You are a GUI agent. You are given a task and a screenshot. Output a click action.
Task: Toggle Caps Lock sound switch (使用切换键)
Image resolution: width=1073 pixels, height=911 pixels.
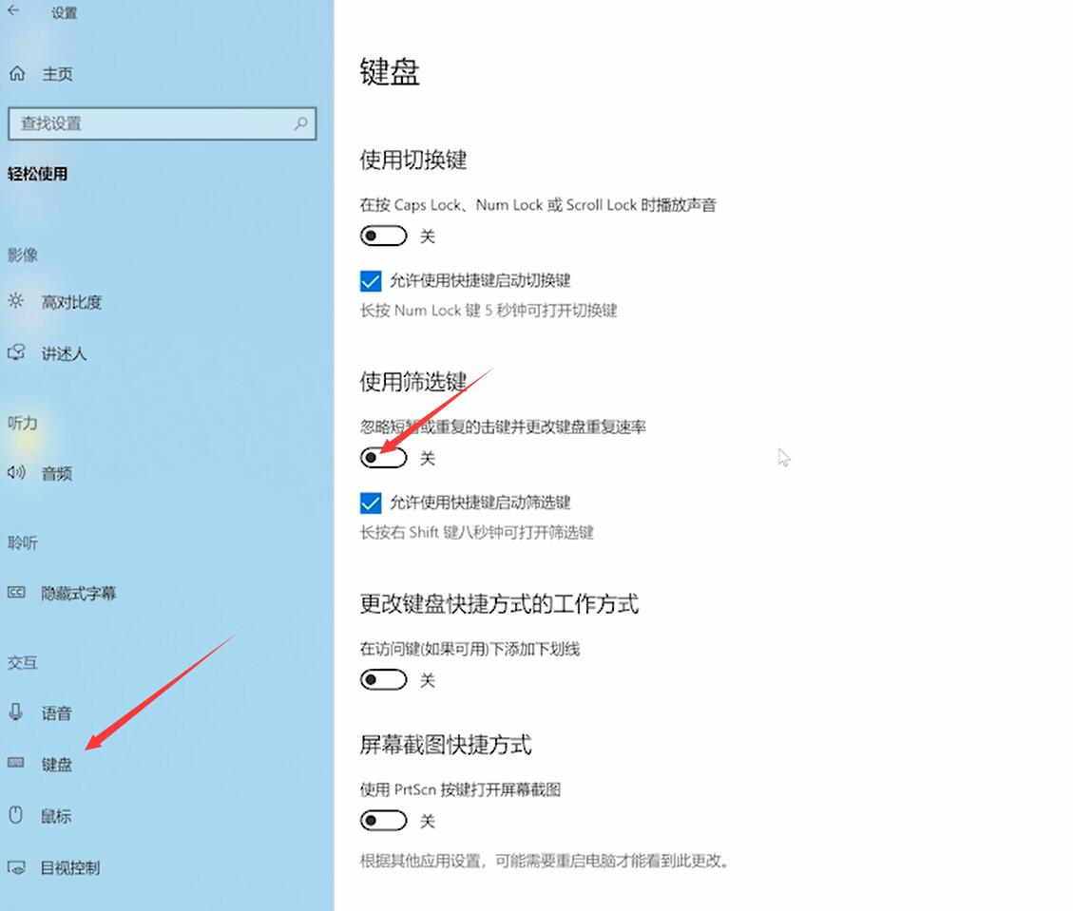point(383,236)
